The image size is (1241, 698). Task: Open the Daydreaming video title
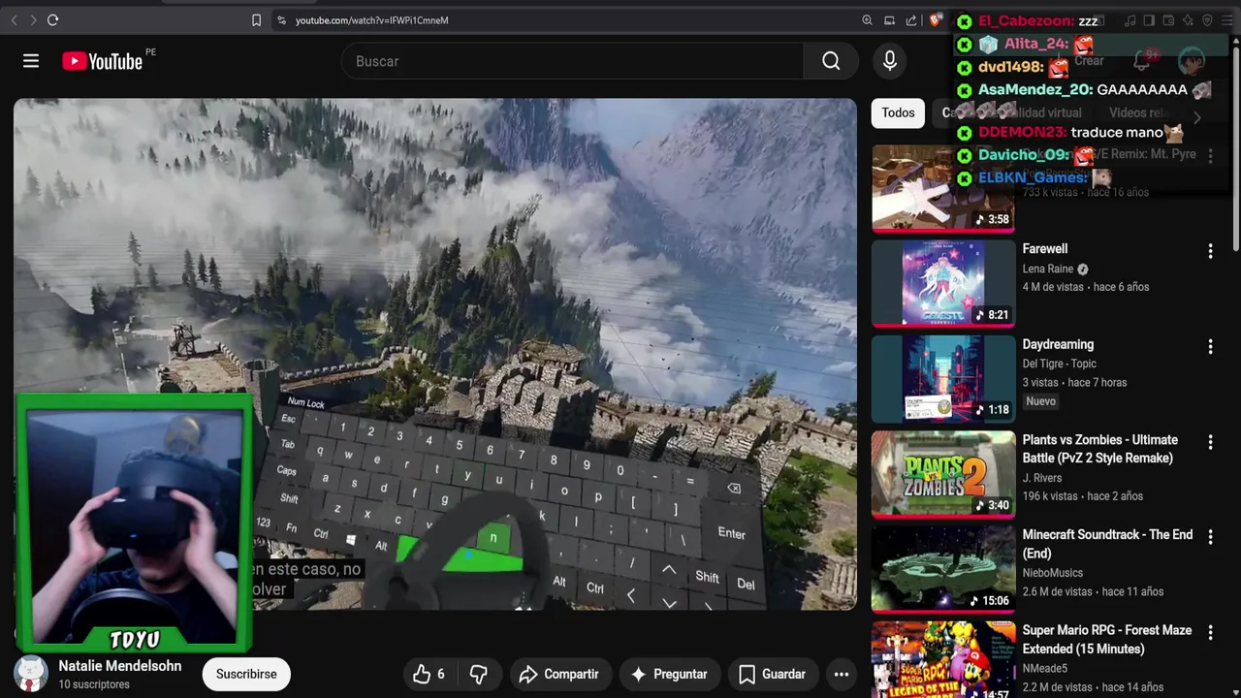coord(1058,344)
